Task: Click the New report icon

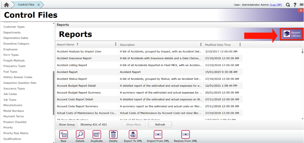Action: [x=63, y=135]
